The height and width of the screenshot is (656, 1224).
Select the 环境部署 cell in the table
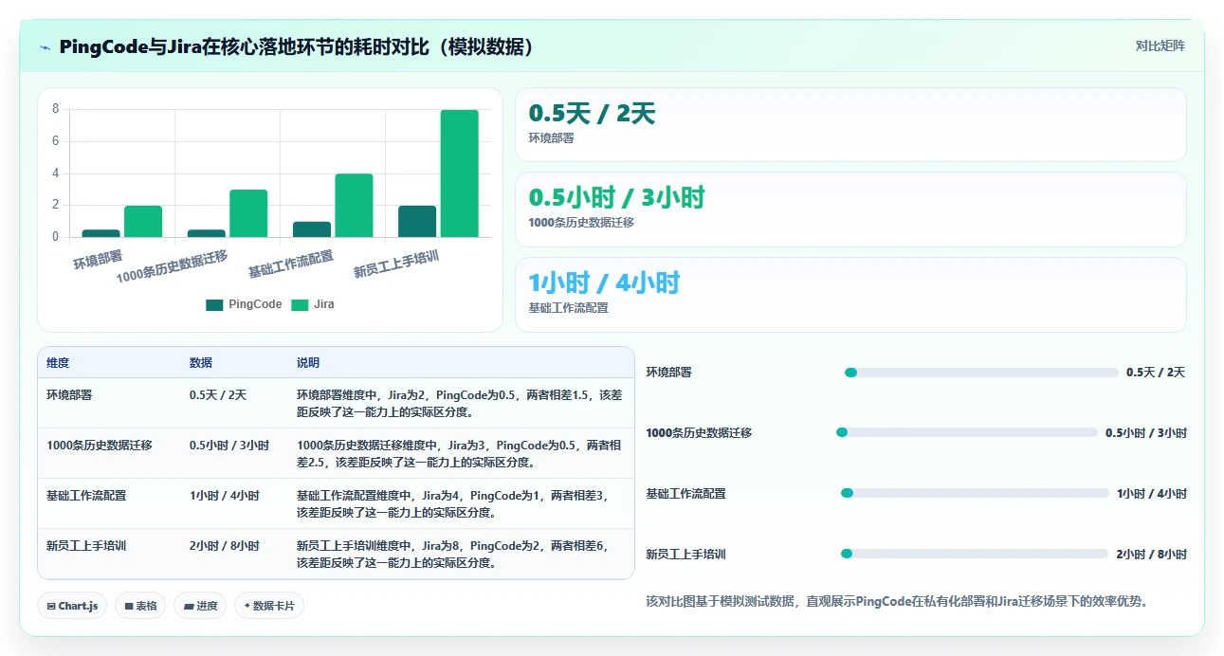click(69, 394)
